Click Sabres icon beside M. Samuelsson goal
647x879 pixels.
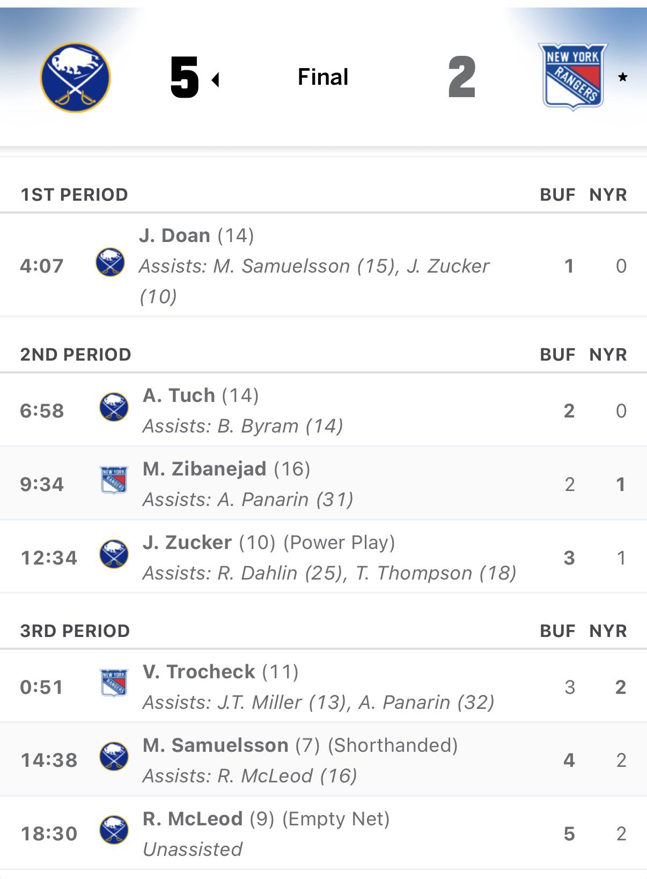click(x=114, y=756)
